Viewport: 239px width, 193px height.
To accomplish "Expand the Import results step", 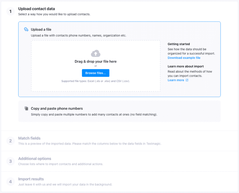I will click(31, 179).
